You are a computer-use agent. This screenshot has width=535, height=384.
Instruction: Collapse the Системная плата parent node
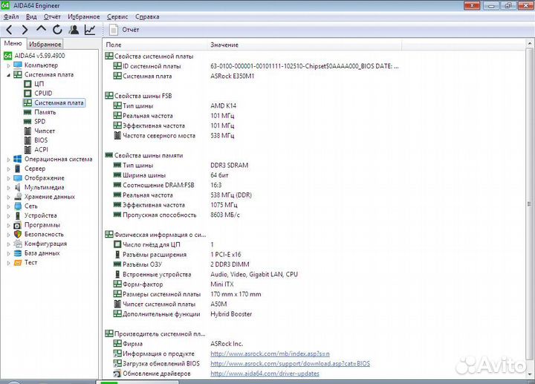pos(8,75)
